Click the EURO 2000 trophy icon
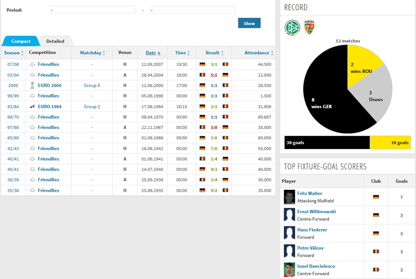Image resolution: width=416 pixels, height=279 pixels. click(32, 85)
